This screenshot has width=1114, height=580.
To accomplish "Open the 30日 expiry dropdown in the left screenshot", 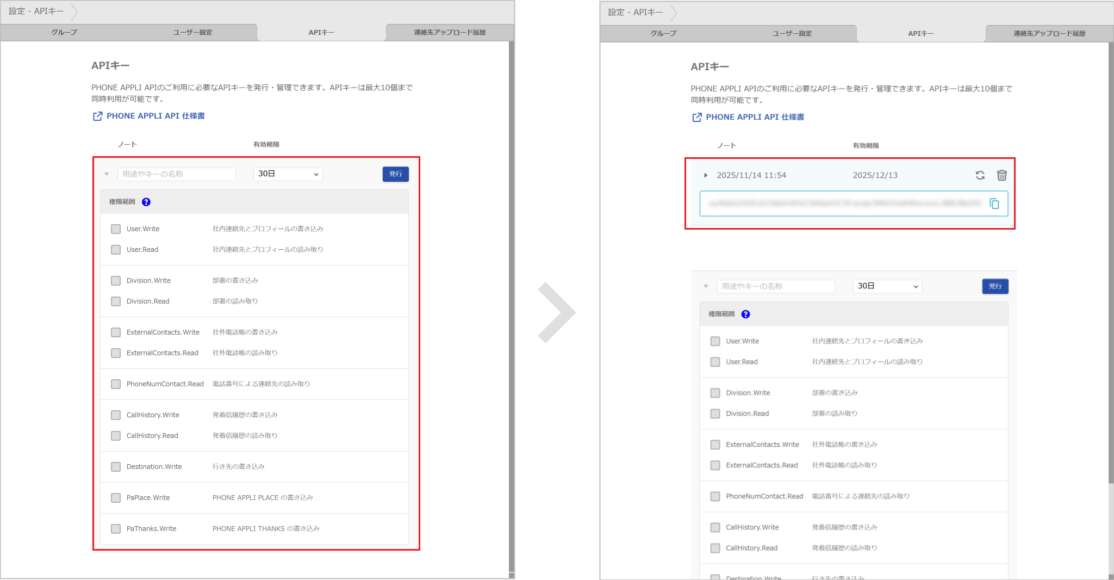I will 288,174.
